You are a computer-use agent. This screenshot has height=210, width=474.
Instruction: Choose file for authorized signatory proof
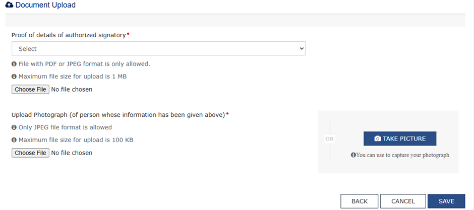30,90
